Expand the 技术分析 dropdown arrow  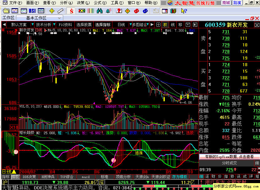pos(54,24)
